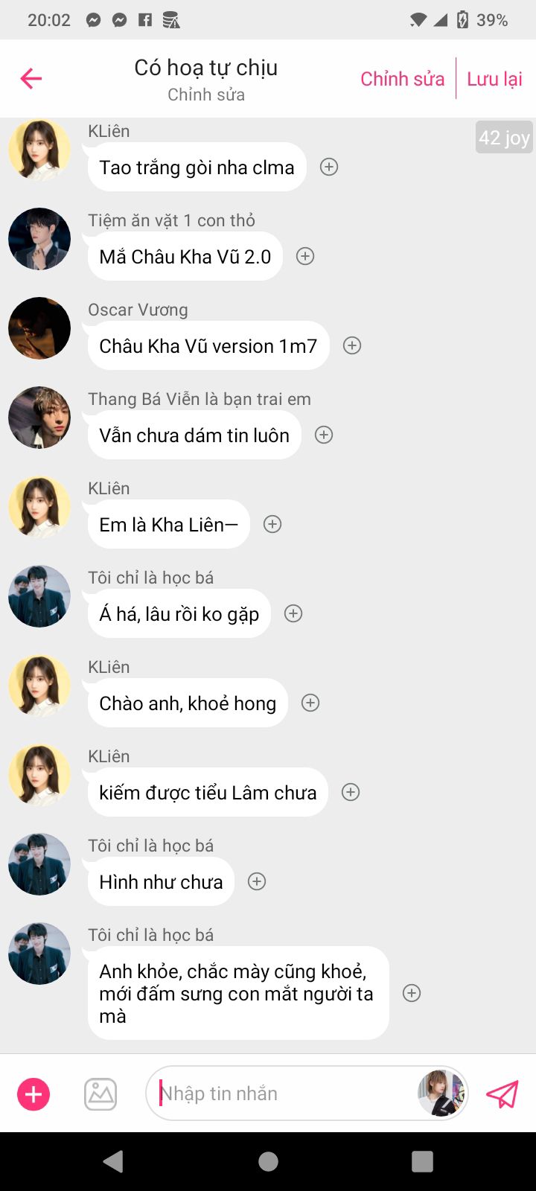Tap "Tiệm ăn vặt 1 con thỏ" avatar

click(39, 239)
